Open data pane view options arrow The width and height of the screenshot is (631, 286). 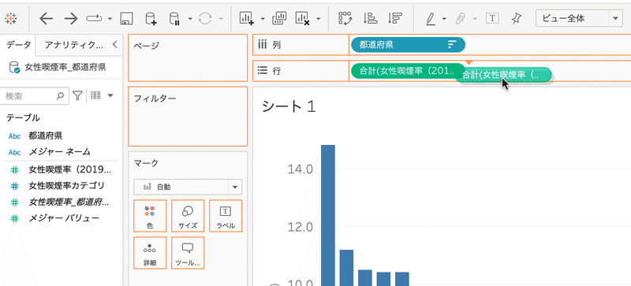click(110, 96)
